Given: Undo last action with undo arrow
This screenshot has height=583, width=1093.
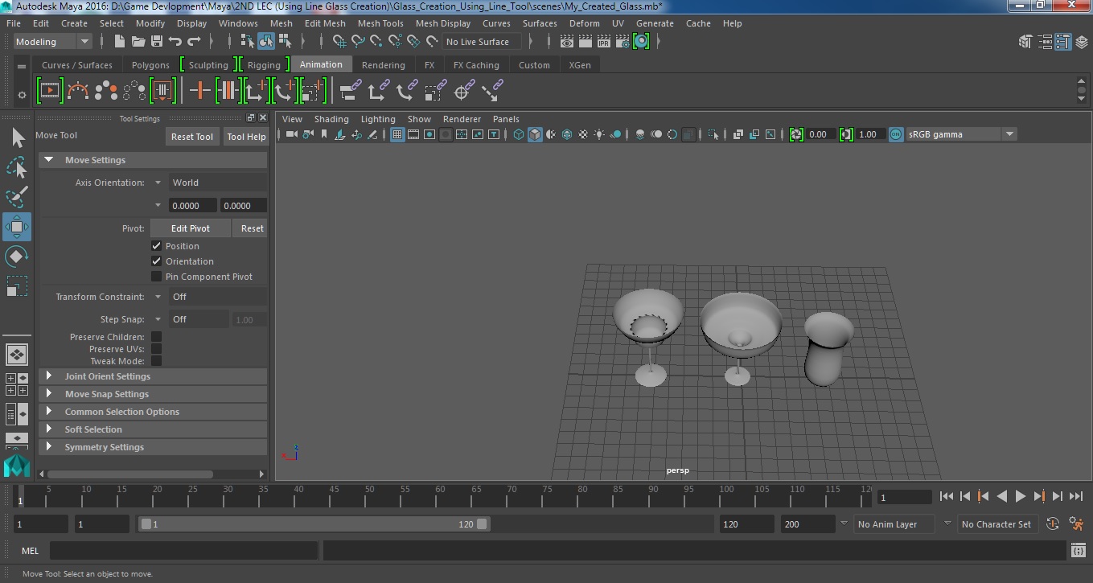Looking at the screenshot, I should click(175, 41).
